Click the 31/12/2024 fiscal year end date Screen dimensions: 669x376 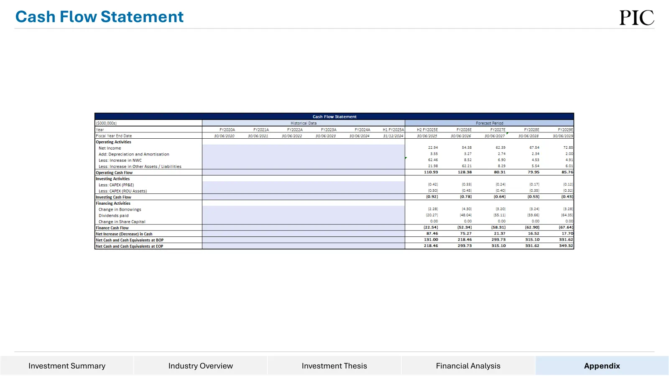point(393,136)
